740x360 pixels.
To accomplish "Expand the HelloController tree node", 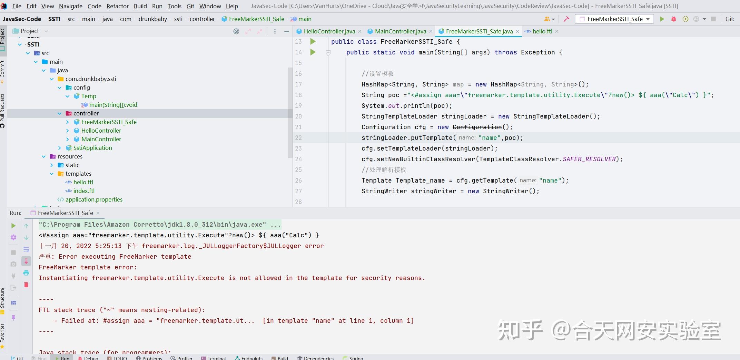I will coord(68,131).
